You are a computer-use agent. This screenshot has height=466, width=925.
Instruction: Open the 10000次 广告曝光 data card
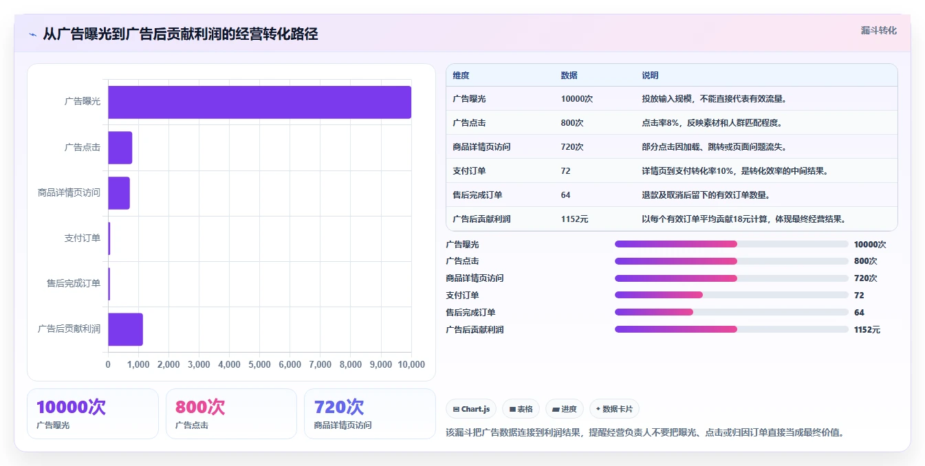point(93,414)
